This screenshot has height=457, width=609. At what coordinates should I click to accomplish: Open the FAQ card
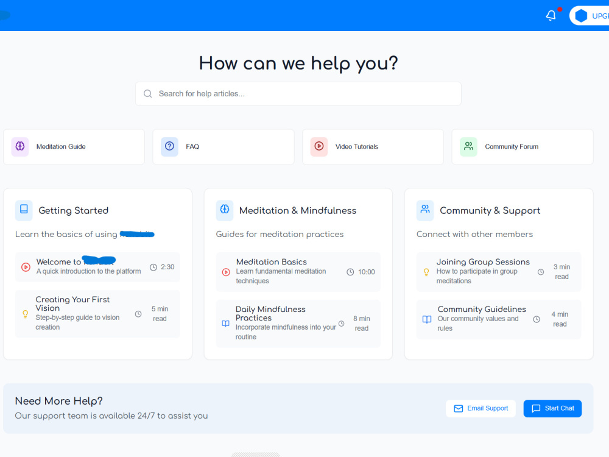[224, 147]
